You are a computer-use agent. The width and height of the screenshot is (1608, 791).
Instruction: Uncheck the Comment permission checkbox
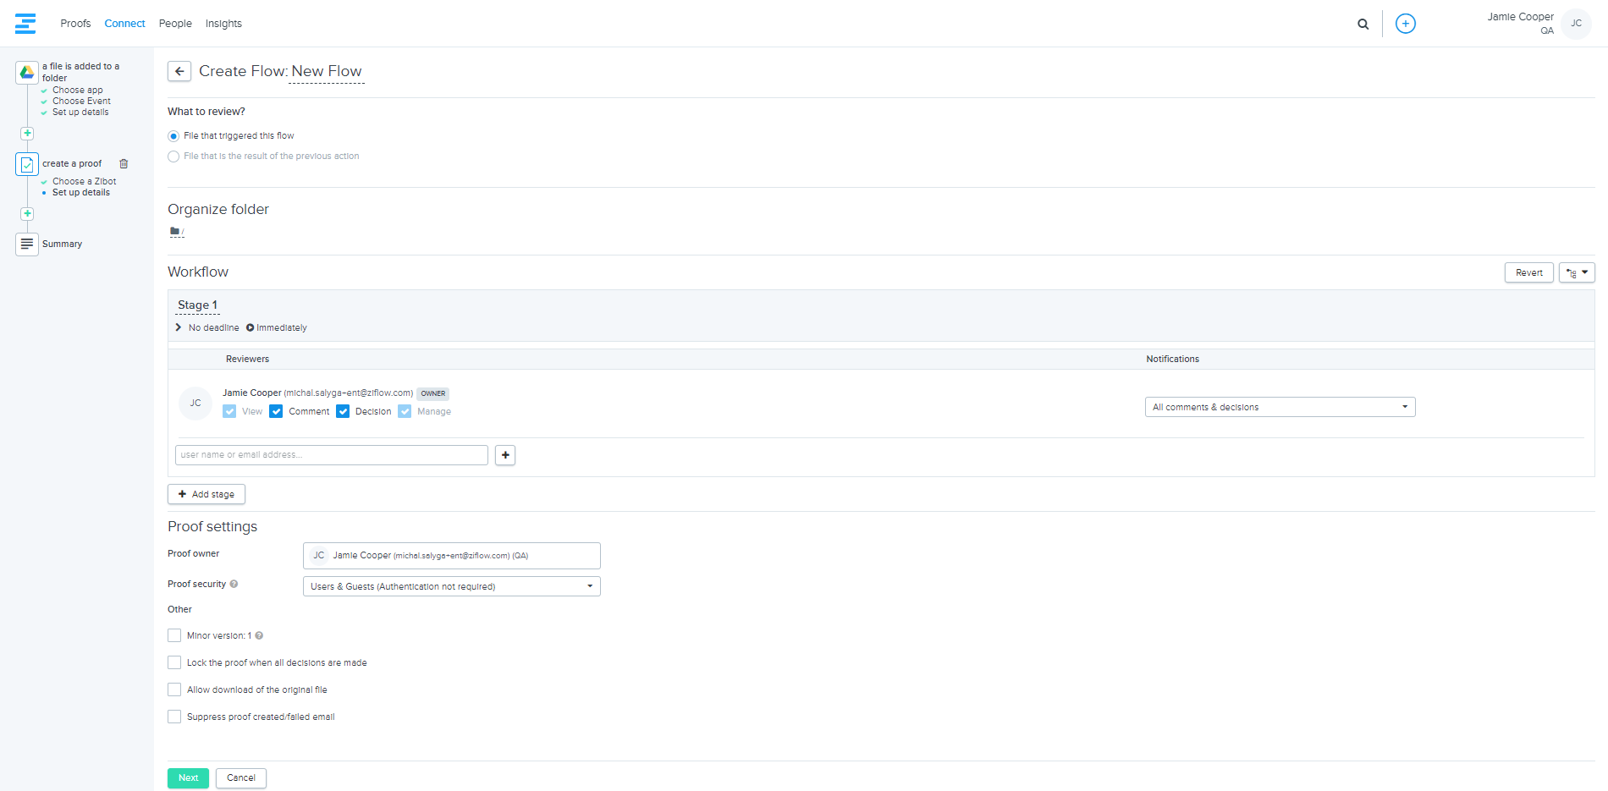[276, 412]
